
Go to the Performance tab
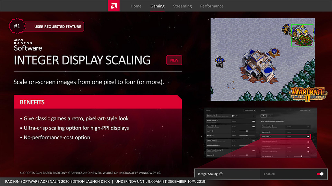pos(212,6)
